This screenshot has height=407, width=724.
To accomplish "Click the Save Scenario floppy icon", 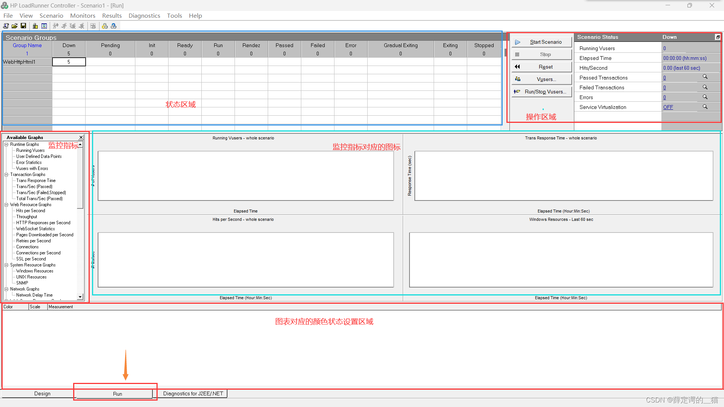I will (23, 26).
